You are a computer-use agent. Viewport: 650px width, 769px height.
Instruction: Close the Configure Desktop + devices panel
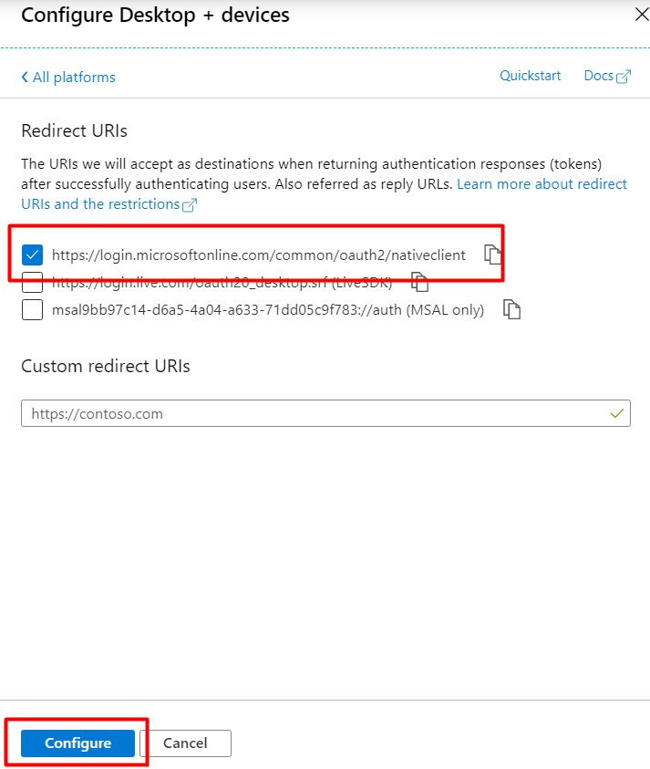tap(642, 15)
